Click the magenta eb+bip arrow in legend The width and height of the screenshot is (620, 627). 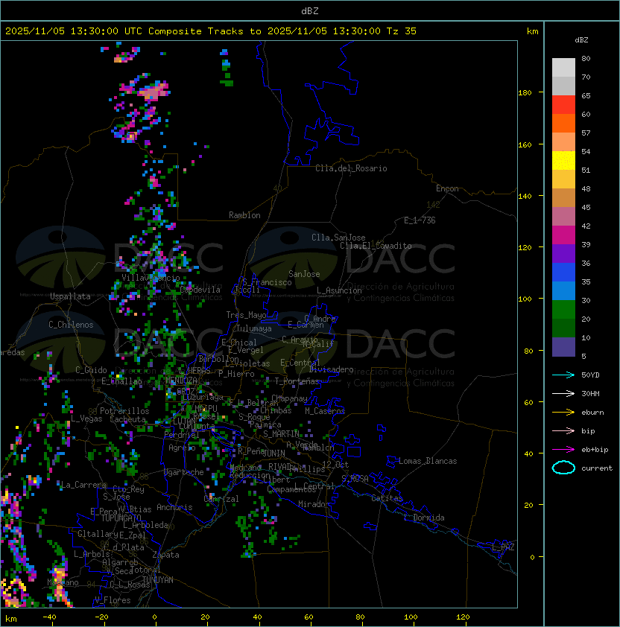(x=563, y=450)
